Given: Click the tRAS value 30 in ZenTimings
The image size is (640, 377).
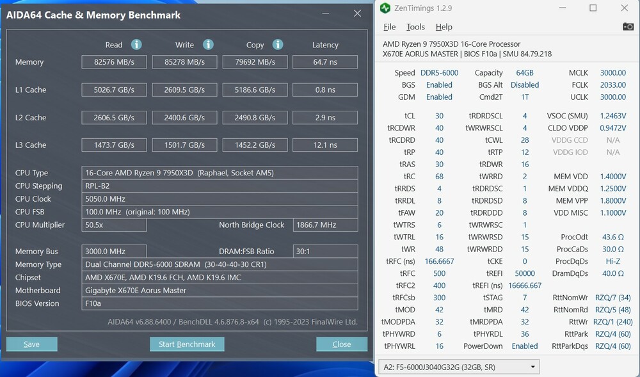Looking at the screenshot, I should pos(439,164).
